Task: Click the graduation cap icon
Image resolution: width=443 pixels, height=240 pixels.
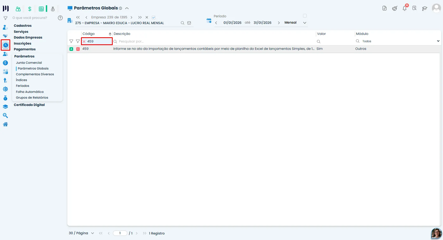Action: coord(424,8)
